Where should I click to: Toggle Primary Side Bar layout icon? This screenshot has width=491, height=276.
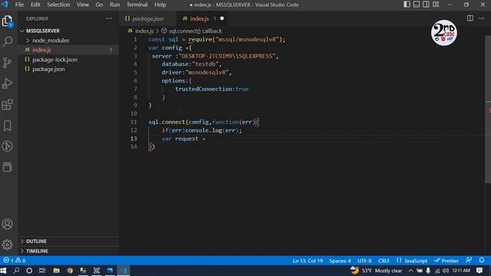coord(407,5)
